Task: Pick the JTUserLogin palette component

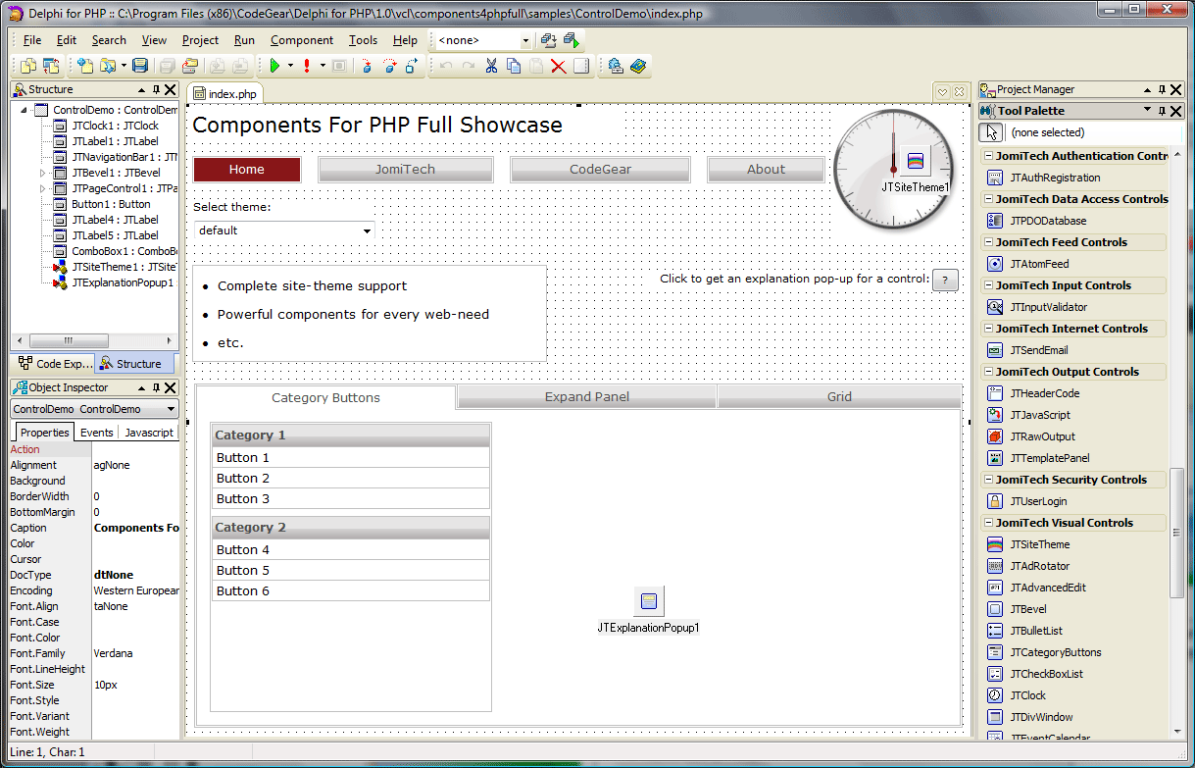Action: pyautogui.click(x=1038, y=501)
